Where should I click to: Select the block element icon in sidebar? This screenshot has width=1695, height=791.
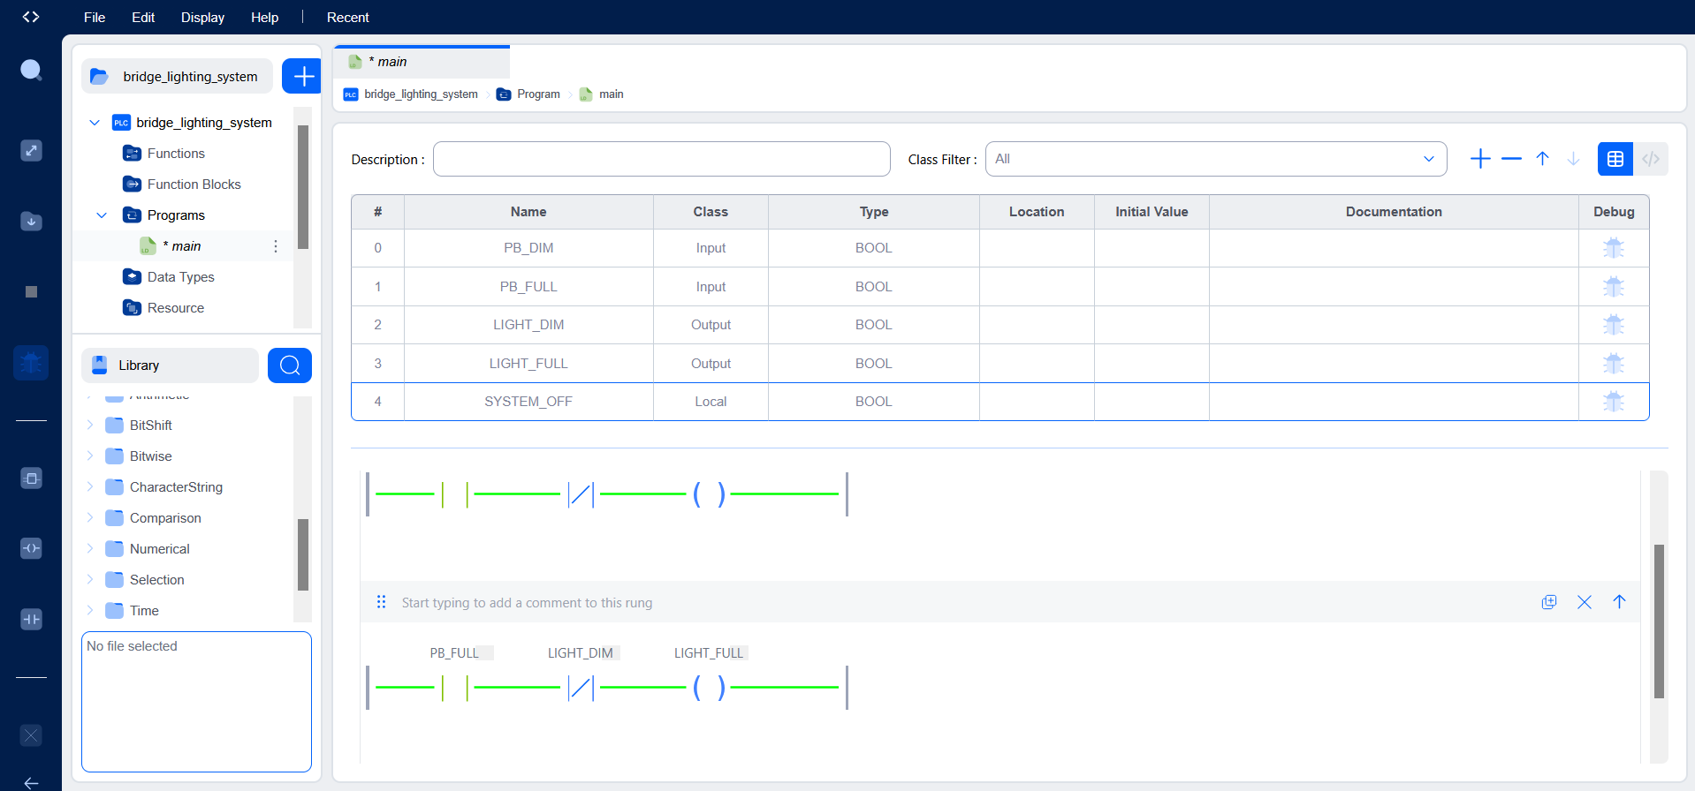pyautogui.click(x=31, y=478)
